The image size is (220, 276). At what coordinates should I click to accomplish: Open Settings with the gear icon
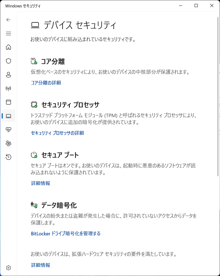(x=8, y=267)
